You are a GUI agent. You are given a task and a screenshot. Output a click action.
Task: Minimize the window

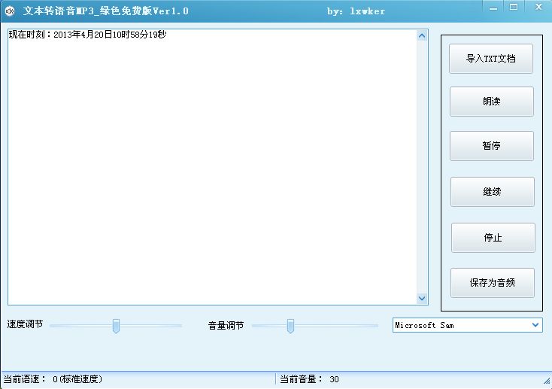pos(493,8)
